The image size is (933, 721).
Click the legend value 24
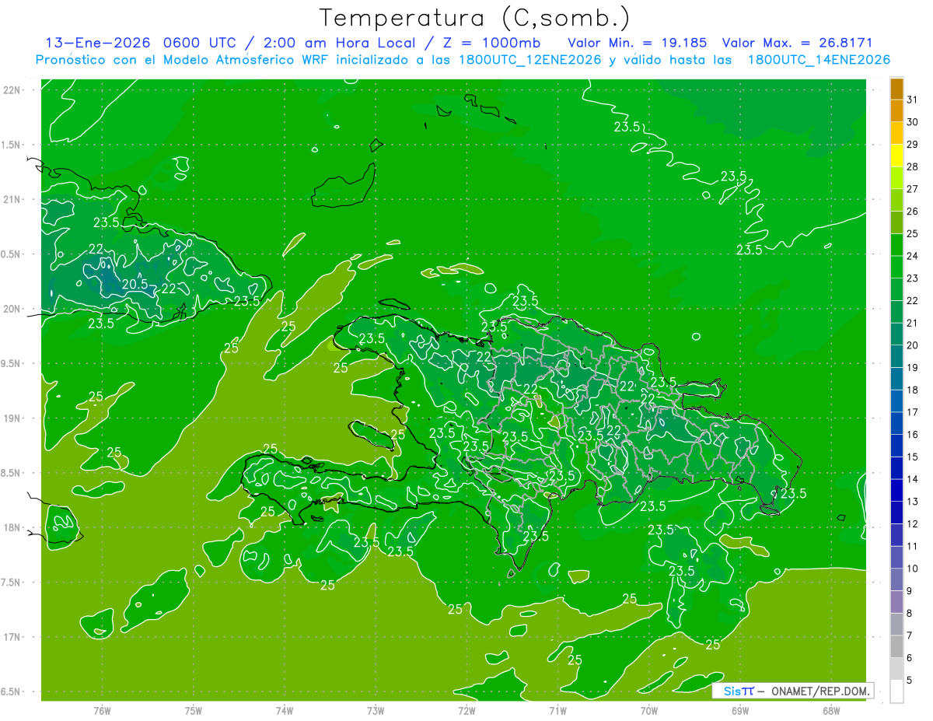[912, 256]
